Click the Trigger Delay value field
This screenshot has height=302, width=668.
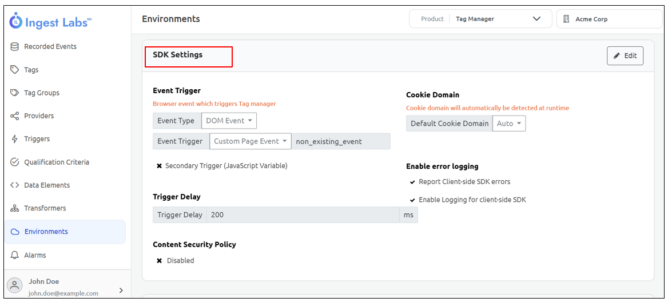303,215
